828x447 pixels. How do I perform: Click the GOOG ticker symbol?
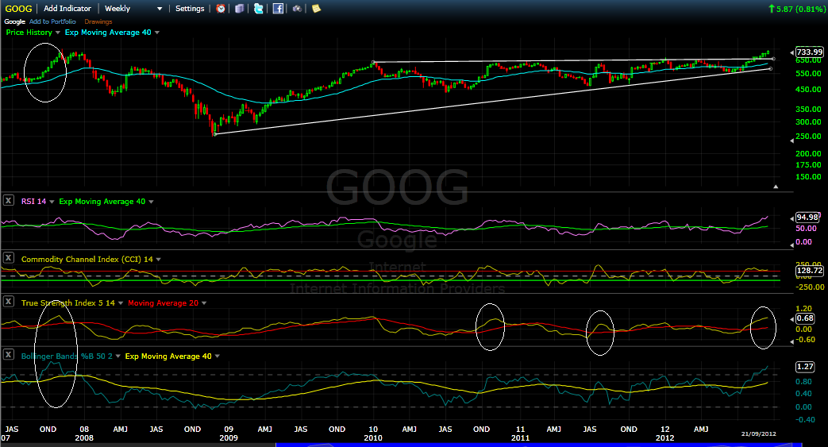point(18,9)
